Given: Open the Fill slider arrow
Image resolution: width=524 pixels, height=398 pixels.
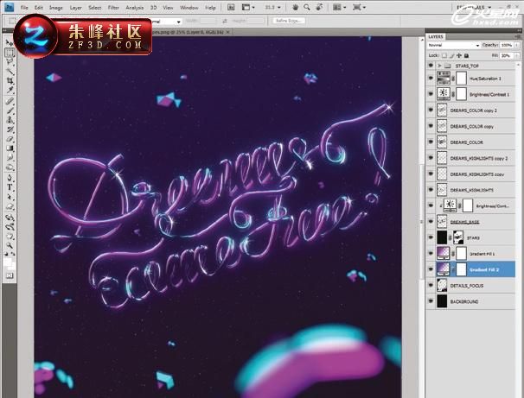Looking at the screenshot, I should pos(517,55).
